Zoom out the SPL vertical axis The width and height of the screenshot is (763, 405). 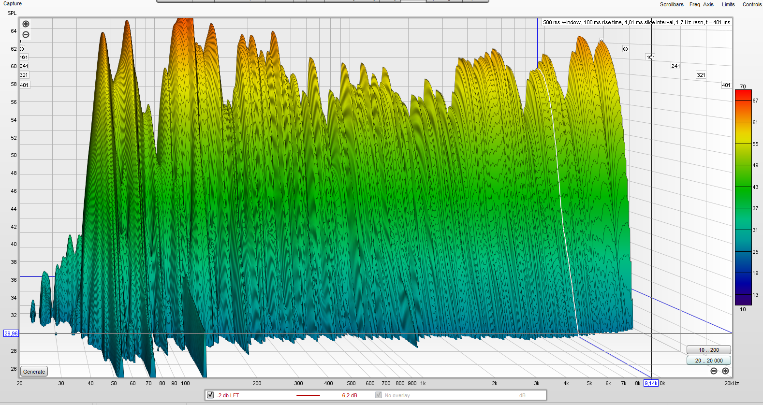click(26, 34)
